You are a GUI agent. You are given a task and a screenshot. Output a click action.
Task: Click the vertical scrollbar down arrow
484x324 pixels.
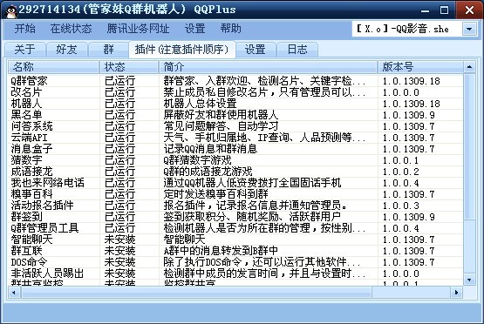469,280
